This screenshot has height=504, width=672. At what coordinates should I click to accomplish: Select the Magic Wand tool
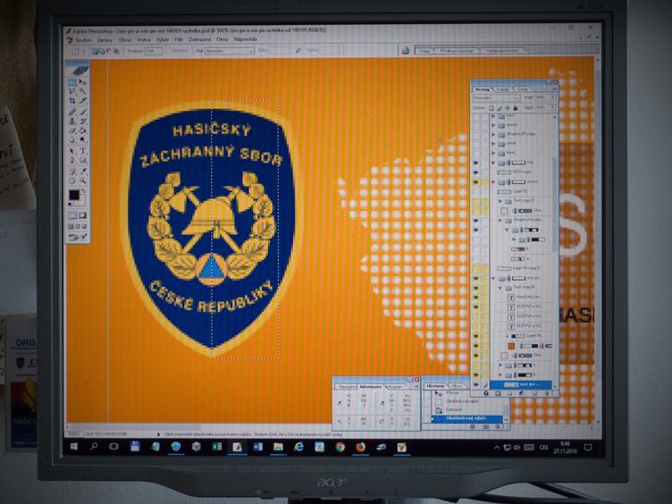[x=83, y=91]
